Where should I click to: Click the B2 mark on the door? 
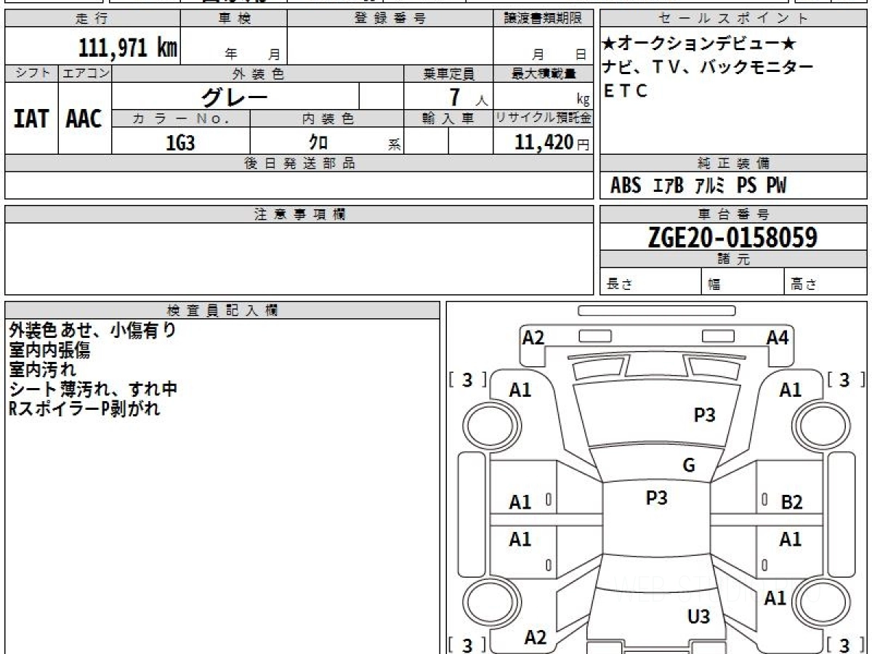tap(792, 502)
